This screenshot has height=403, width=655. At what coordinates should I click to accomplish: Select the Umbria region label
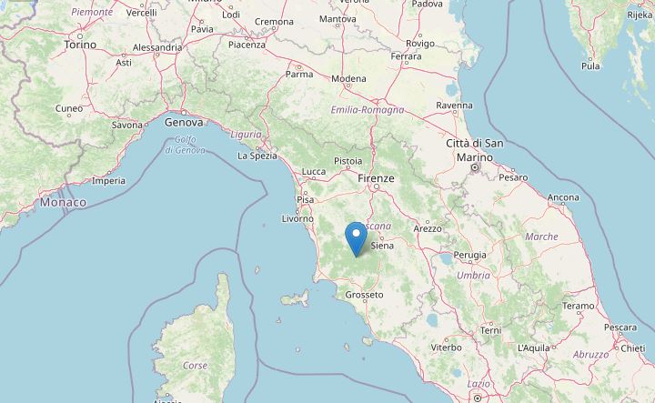473,276
